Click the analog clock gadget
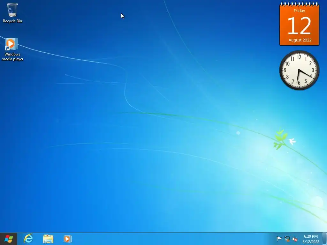 [x=299, y=70]
